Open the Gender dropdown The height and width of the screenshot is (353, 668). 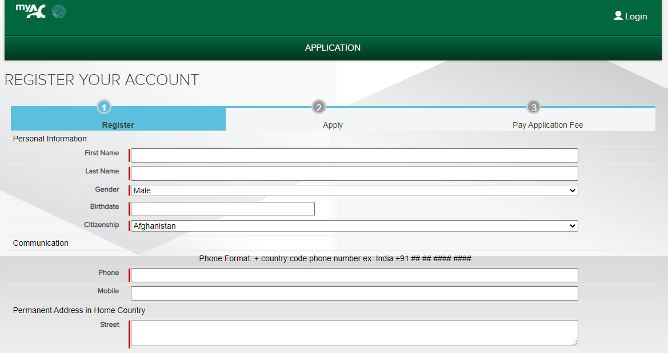[353, 190]
